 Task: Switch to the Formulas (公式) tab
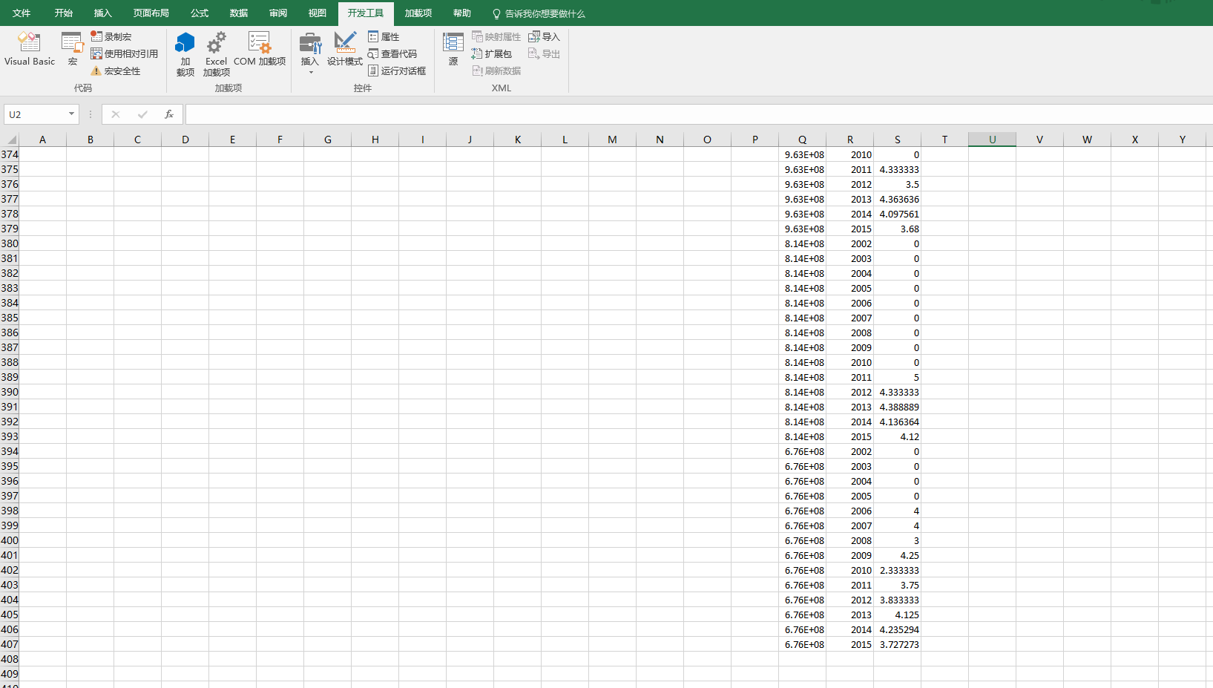[x=199, y=13]
